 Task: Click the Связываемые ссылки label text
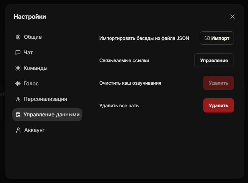(124, 60)
